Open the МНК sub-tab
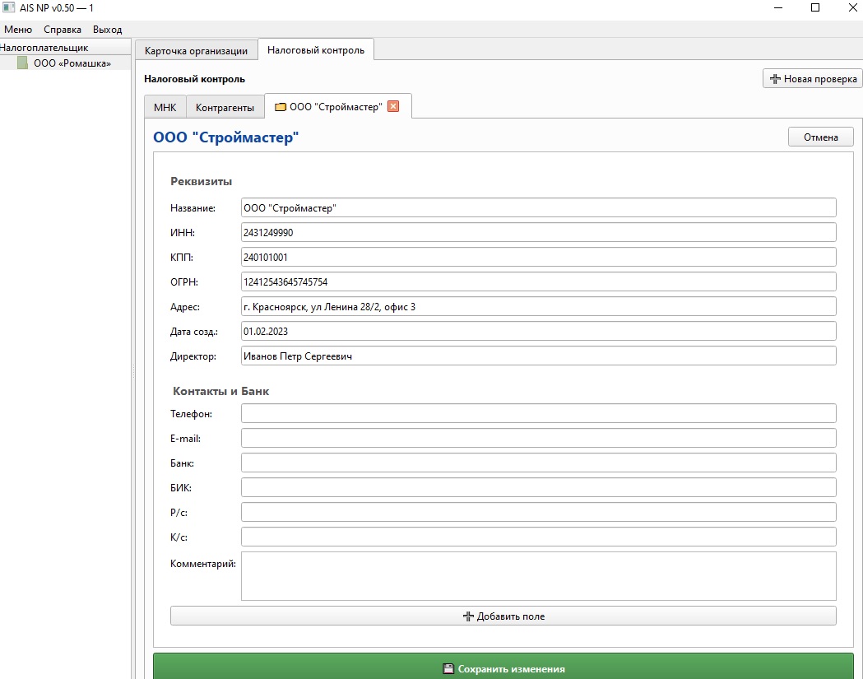The image size is (863, 679). pyautogui.click(x=165, y=107)
